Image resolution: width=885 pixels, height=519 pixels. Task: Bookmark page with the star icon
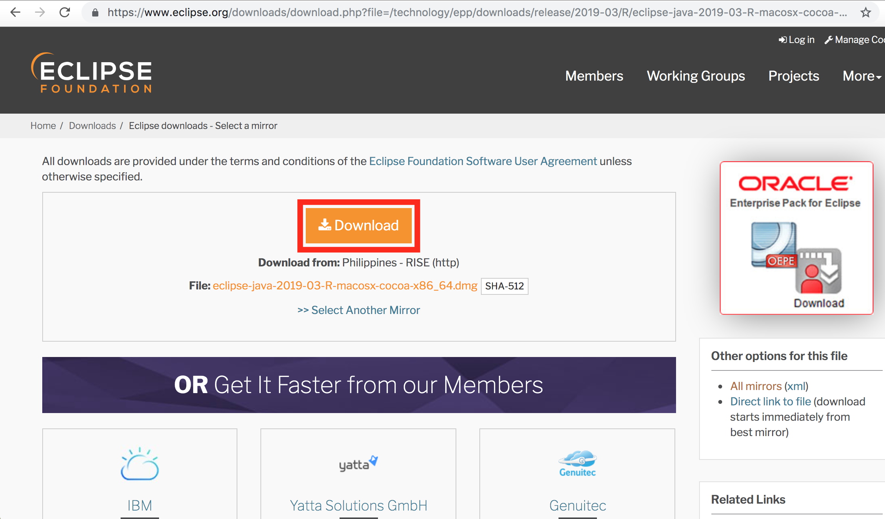click(x=865, y=13)
